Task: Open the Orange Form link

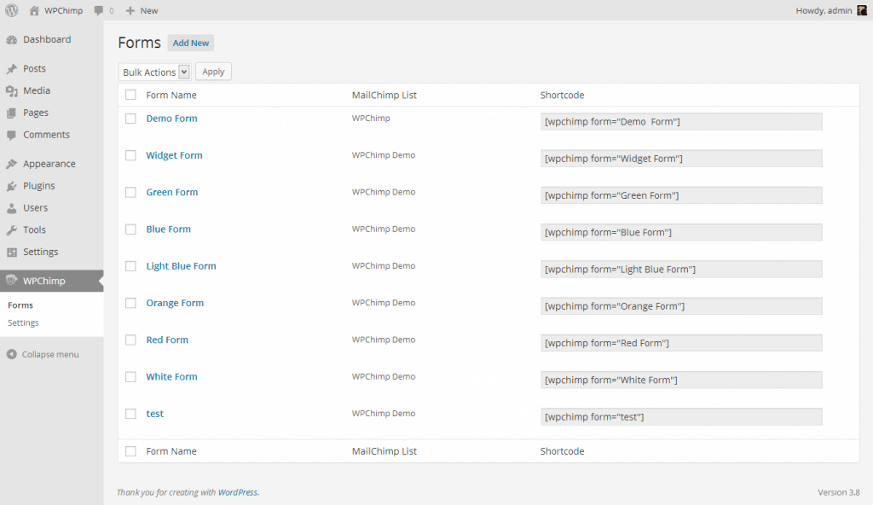Action: click(175, 303)
